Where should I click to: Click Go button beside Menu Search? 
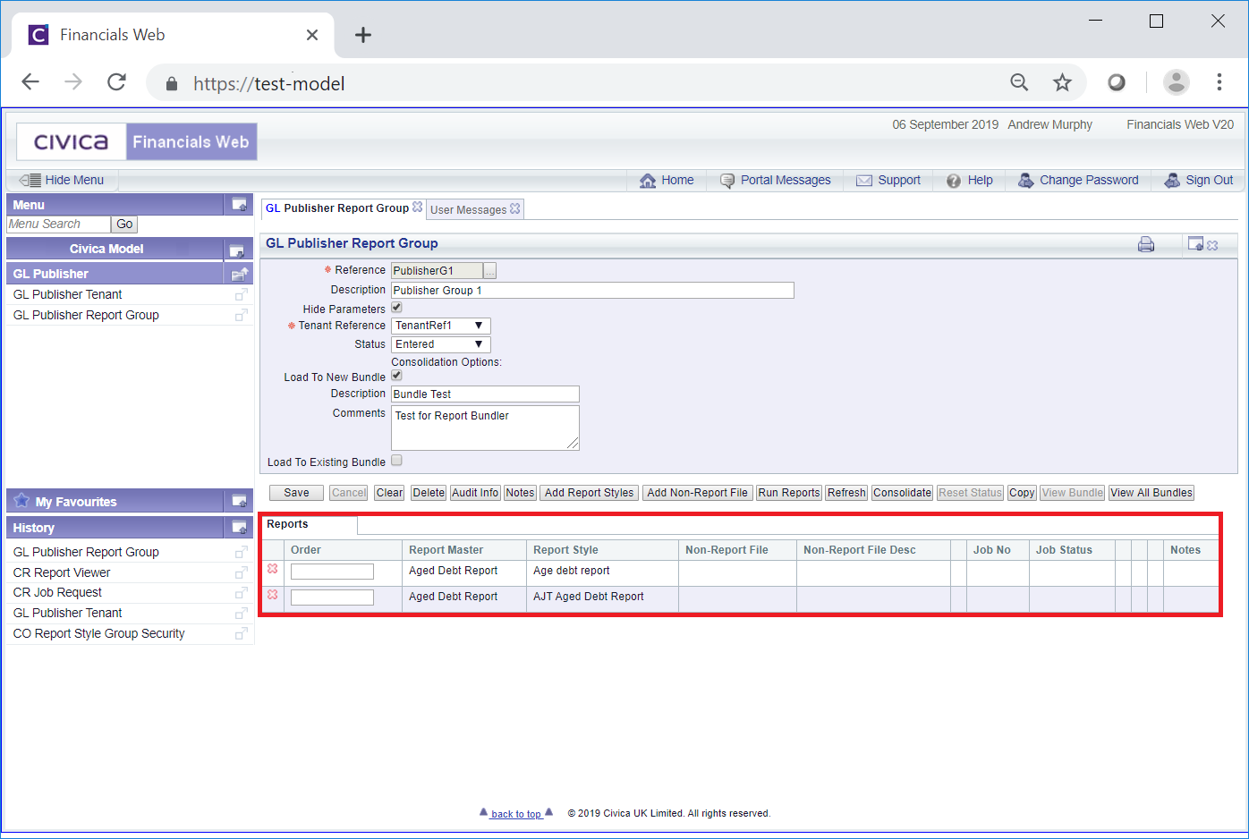pos(124,225)
